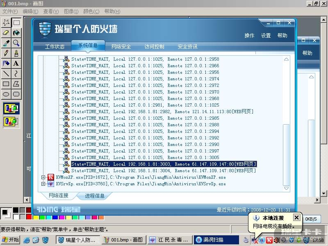Open the 瑞星个人防... taskbar button

click(78, 240)
